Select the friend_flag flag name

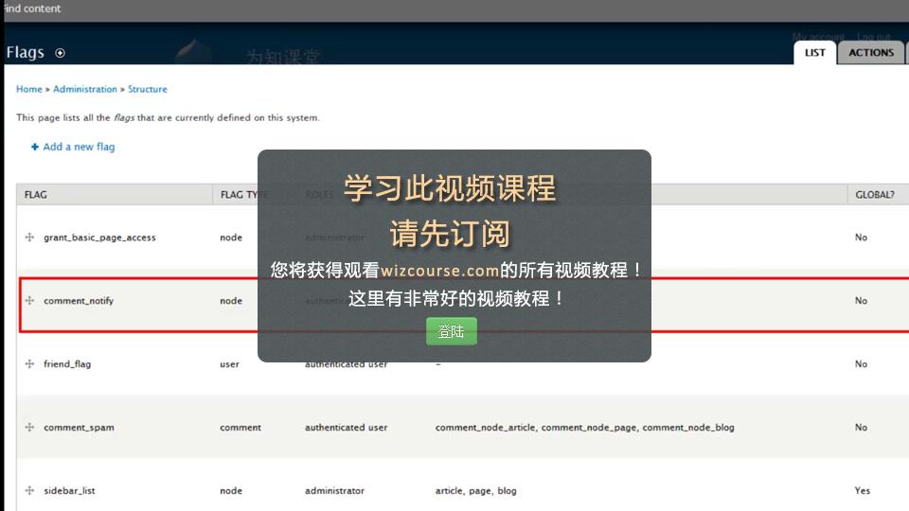pyautogui.click(x=67, y=363)
